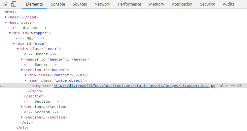247x131 pixels.
Task: Open the Memory tab
Action: pyautogui.click(x=157, y=4)
